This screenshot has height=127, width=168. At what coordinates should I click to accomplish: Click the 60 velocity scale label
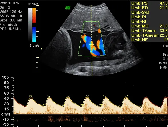(6, 93)
